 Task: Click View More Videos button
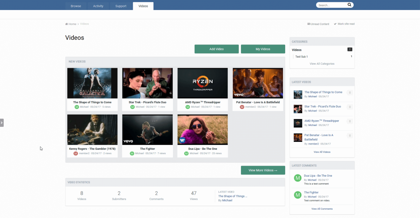point(263,170)
